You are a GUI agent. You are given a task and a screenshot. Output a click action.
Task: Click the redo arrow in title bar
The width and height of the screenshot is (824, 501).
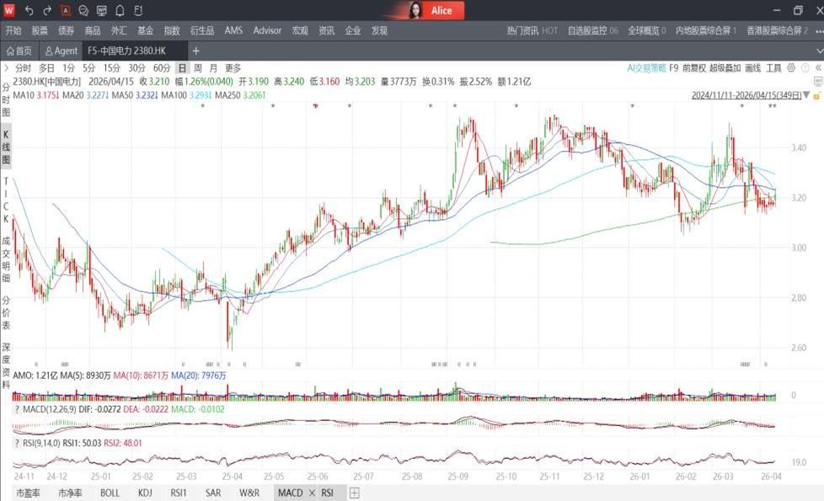47,11
